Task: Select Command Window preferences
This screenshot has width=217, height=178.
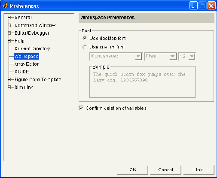Action: tap(35, 25)
